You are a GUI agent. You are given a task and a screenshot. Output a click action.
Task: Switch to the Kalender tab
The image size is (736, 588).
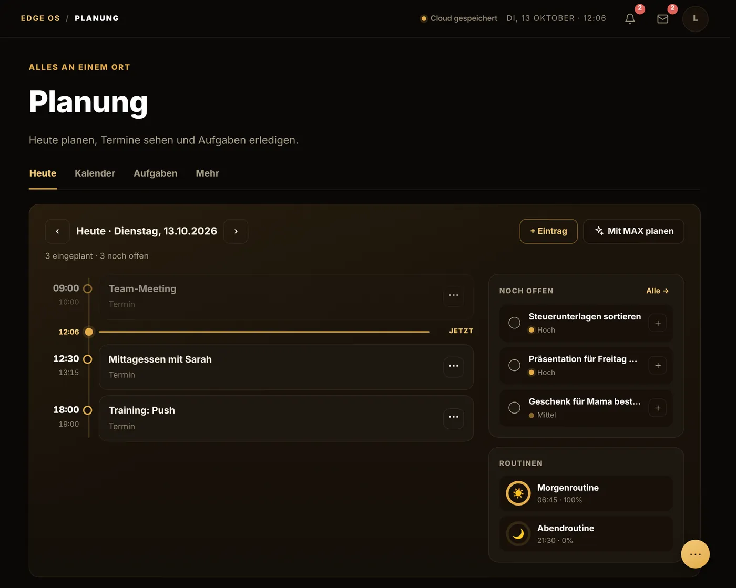(x=95, y=173)
